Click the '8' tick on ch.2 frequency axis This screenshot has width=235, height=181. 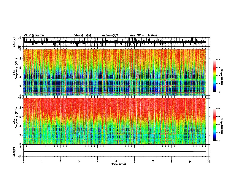coord(21,108)
